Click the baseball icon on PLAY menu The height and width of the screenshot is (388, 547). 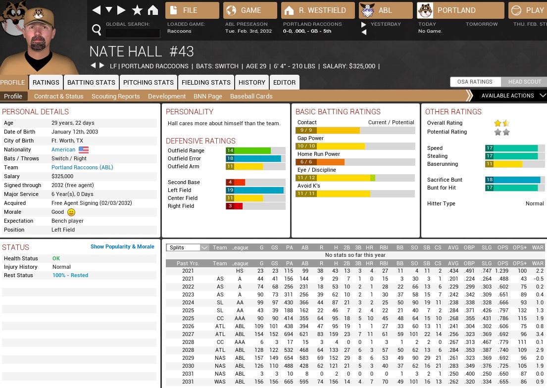(516, 10)
